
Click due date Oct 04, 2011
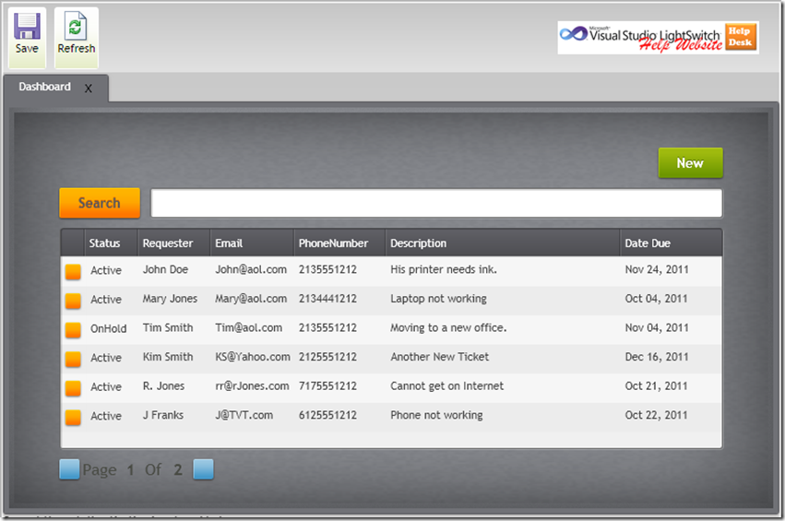tap(657, 299)
